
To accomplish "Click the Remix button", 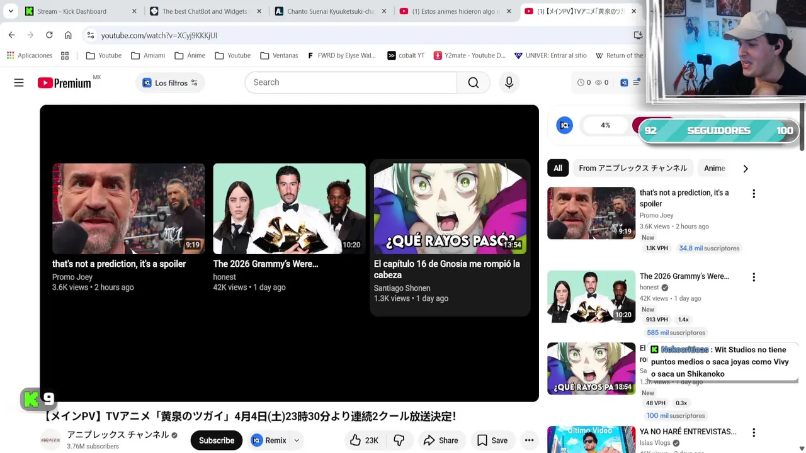I will (x=269, y=440).
